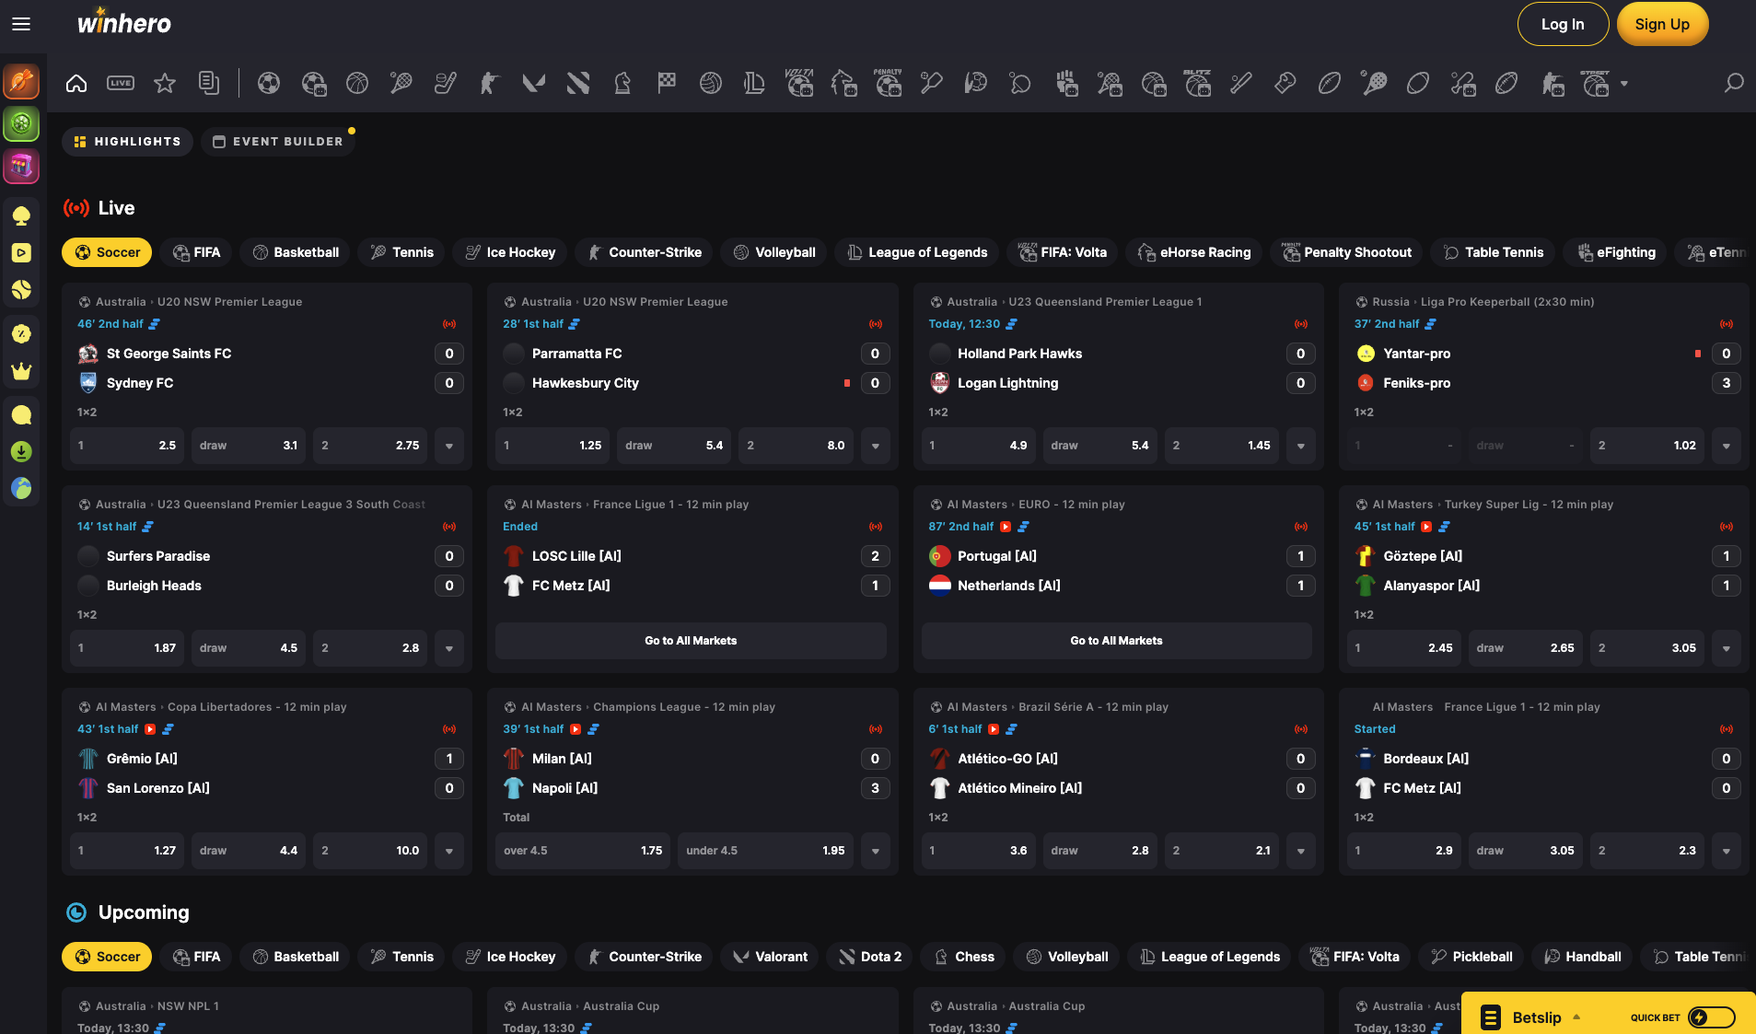Open the LIVE events icon

[121, 84]
